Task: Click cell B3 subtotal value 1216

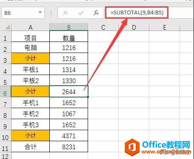Action: pyautogui.click(x=69, y=59)
